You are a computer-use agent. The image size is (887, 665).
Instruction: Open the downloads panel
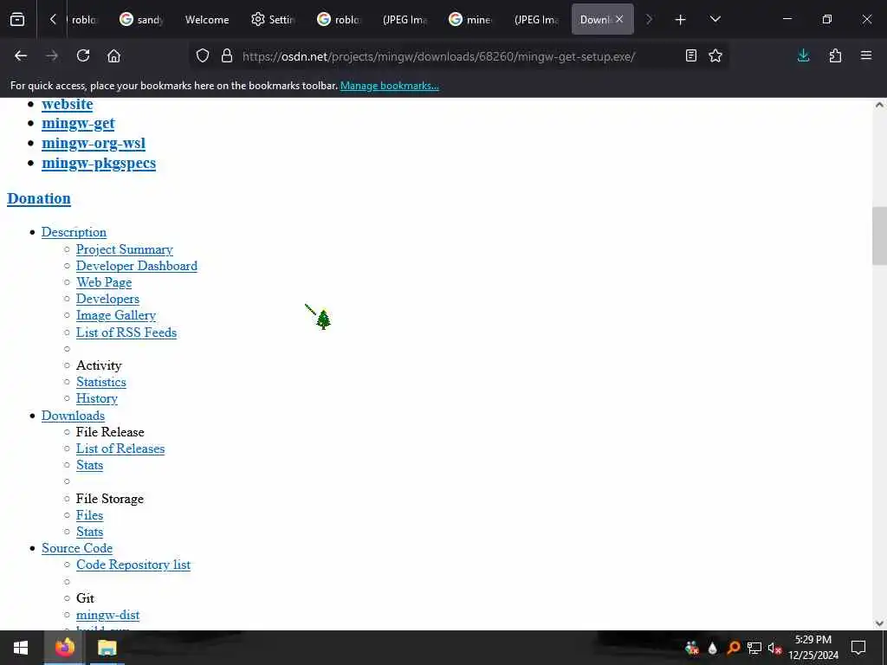pos(803,56)
